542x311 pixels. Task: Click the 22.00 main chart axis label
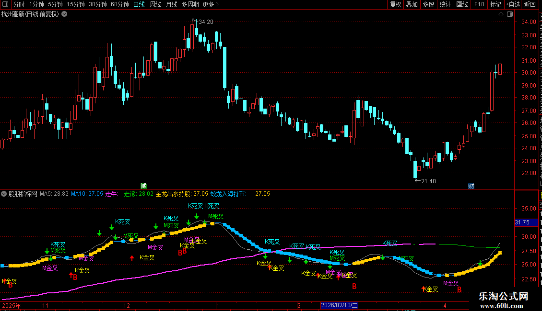click(x=529, y=173)
